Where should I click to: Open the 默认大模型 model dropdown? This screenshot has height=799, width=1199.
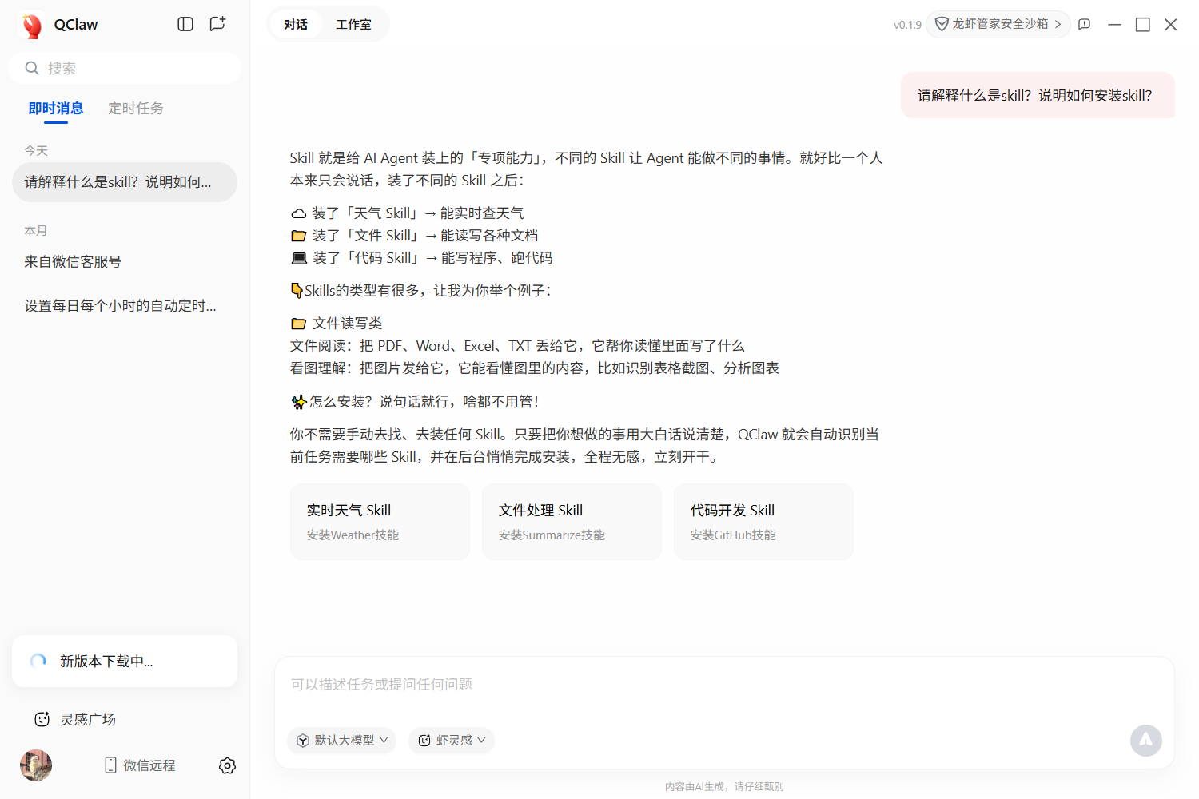pos(341,741)
